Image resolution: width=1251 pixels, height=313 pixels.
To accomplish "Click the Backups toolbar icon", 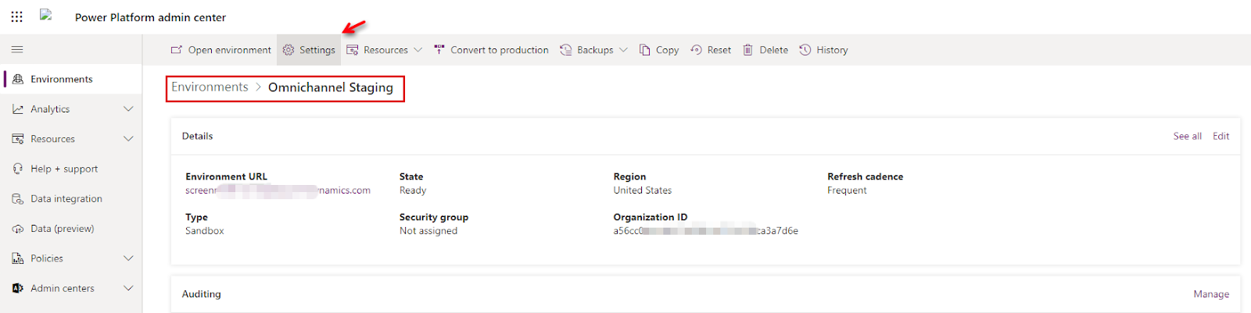I will [566, 50].
